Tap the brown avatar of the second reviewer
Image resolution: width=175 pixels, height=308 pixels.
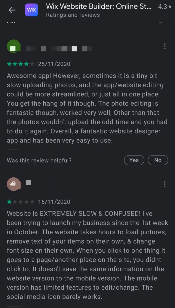pyautogui.click(x=14, y=184)
